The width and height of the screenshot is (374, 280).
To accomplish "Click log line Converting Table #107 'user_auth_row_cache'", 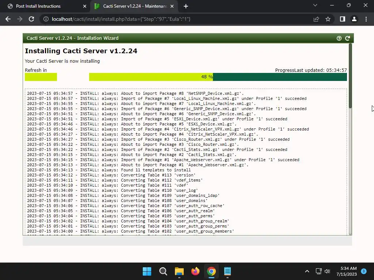I will pos(126,206).
